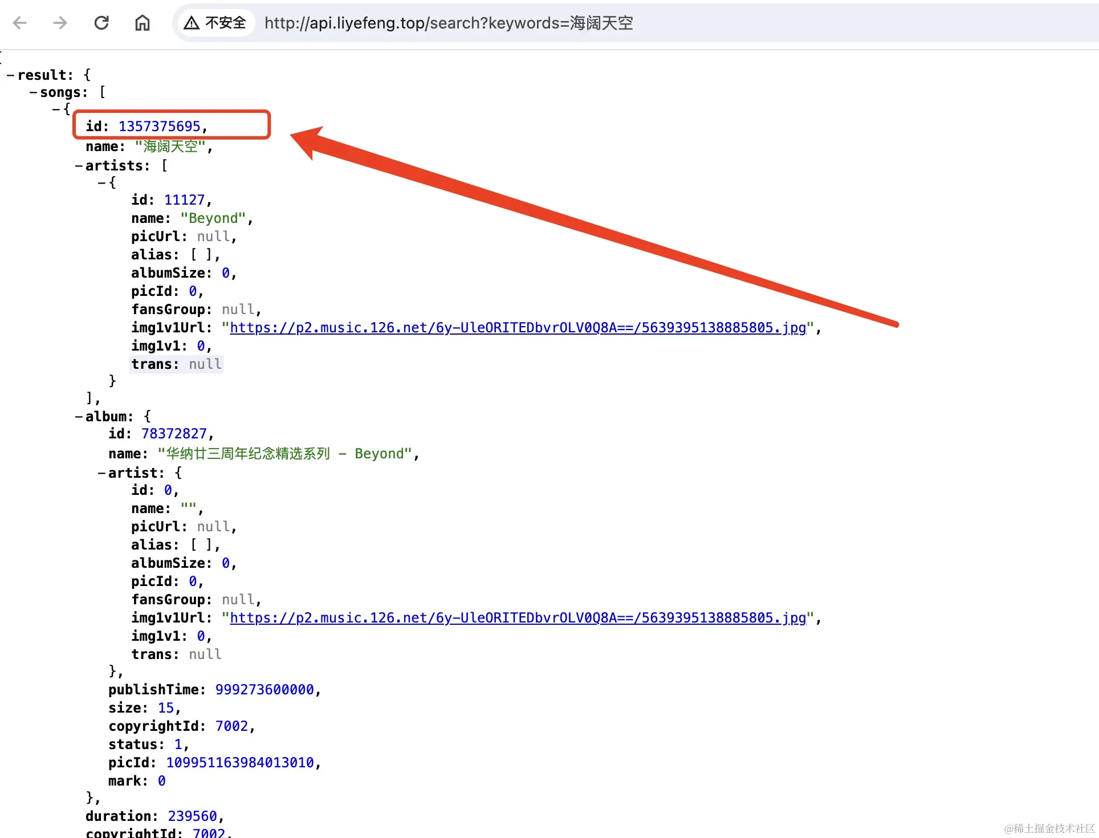Open the first img1v1Url image link
Screen dimensions: 1099x838
pos(518,328)
